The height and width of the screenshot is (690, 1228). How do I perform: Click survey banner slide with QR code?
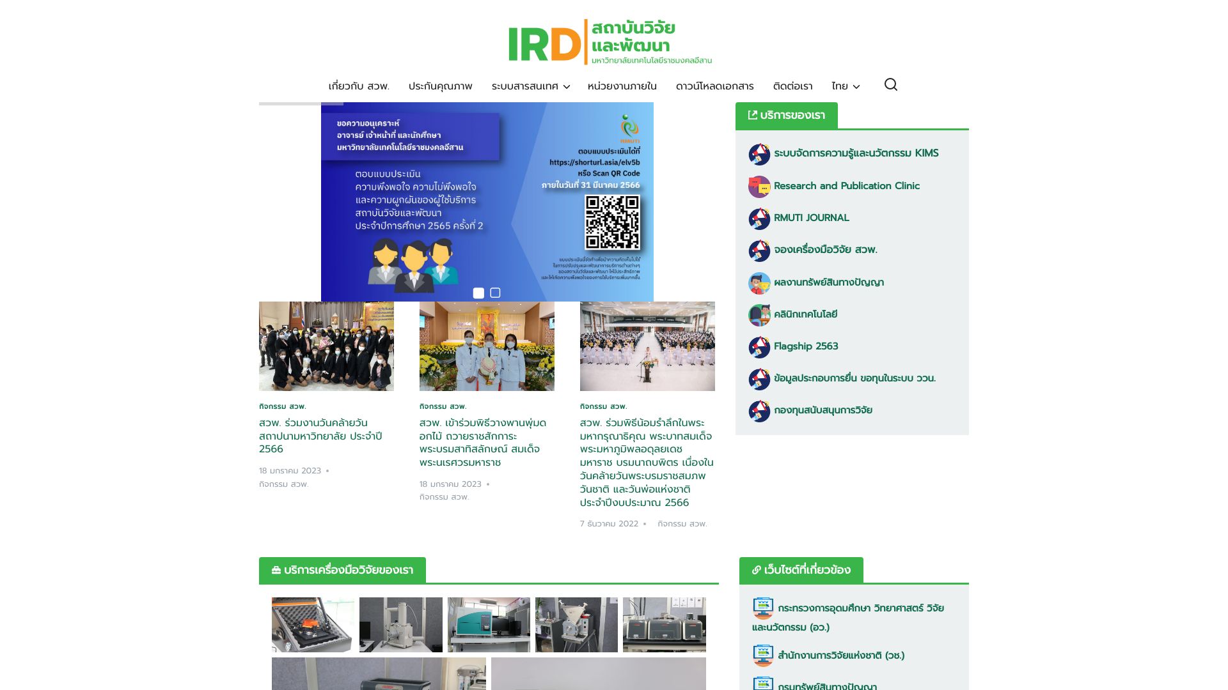487,202
